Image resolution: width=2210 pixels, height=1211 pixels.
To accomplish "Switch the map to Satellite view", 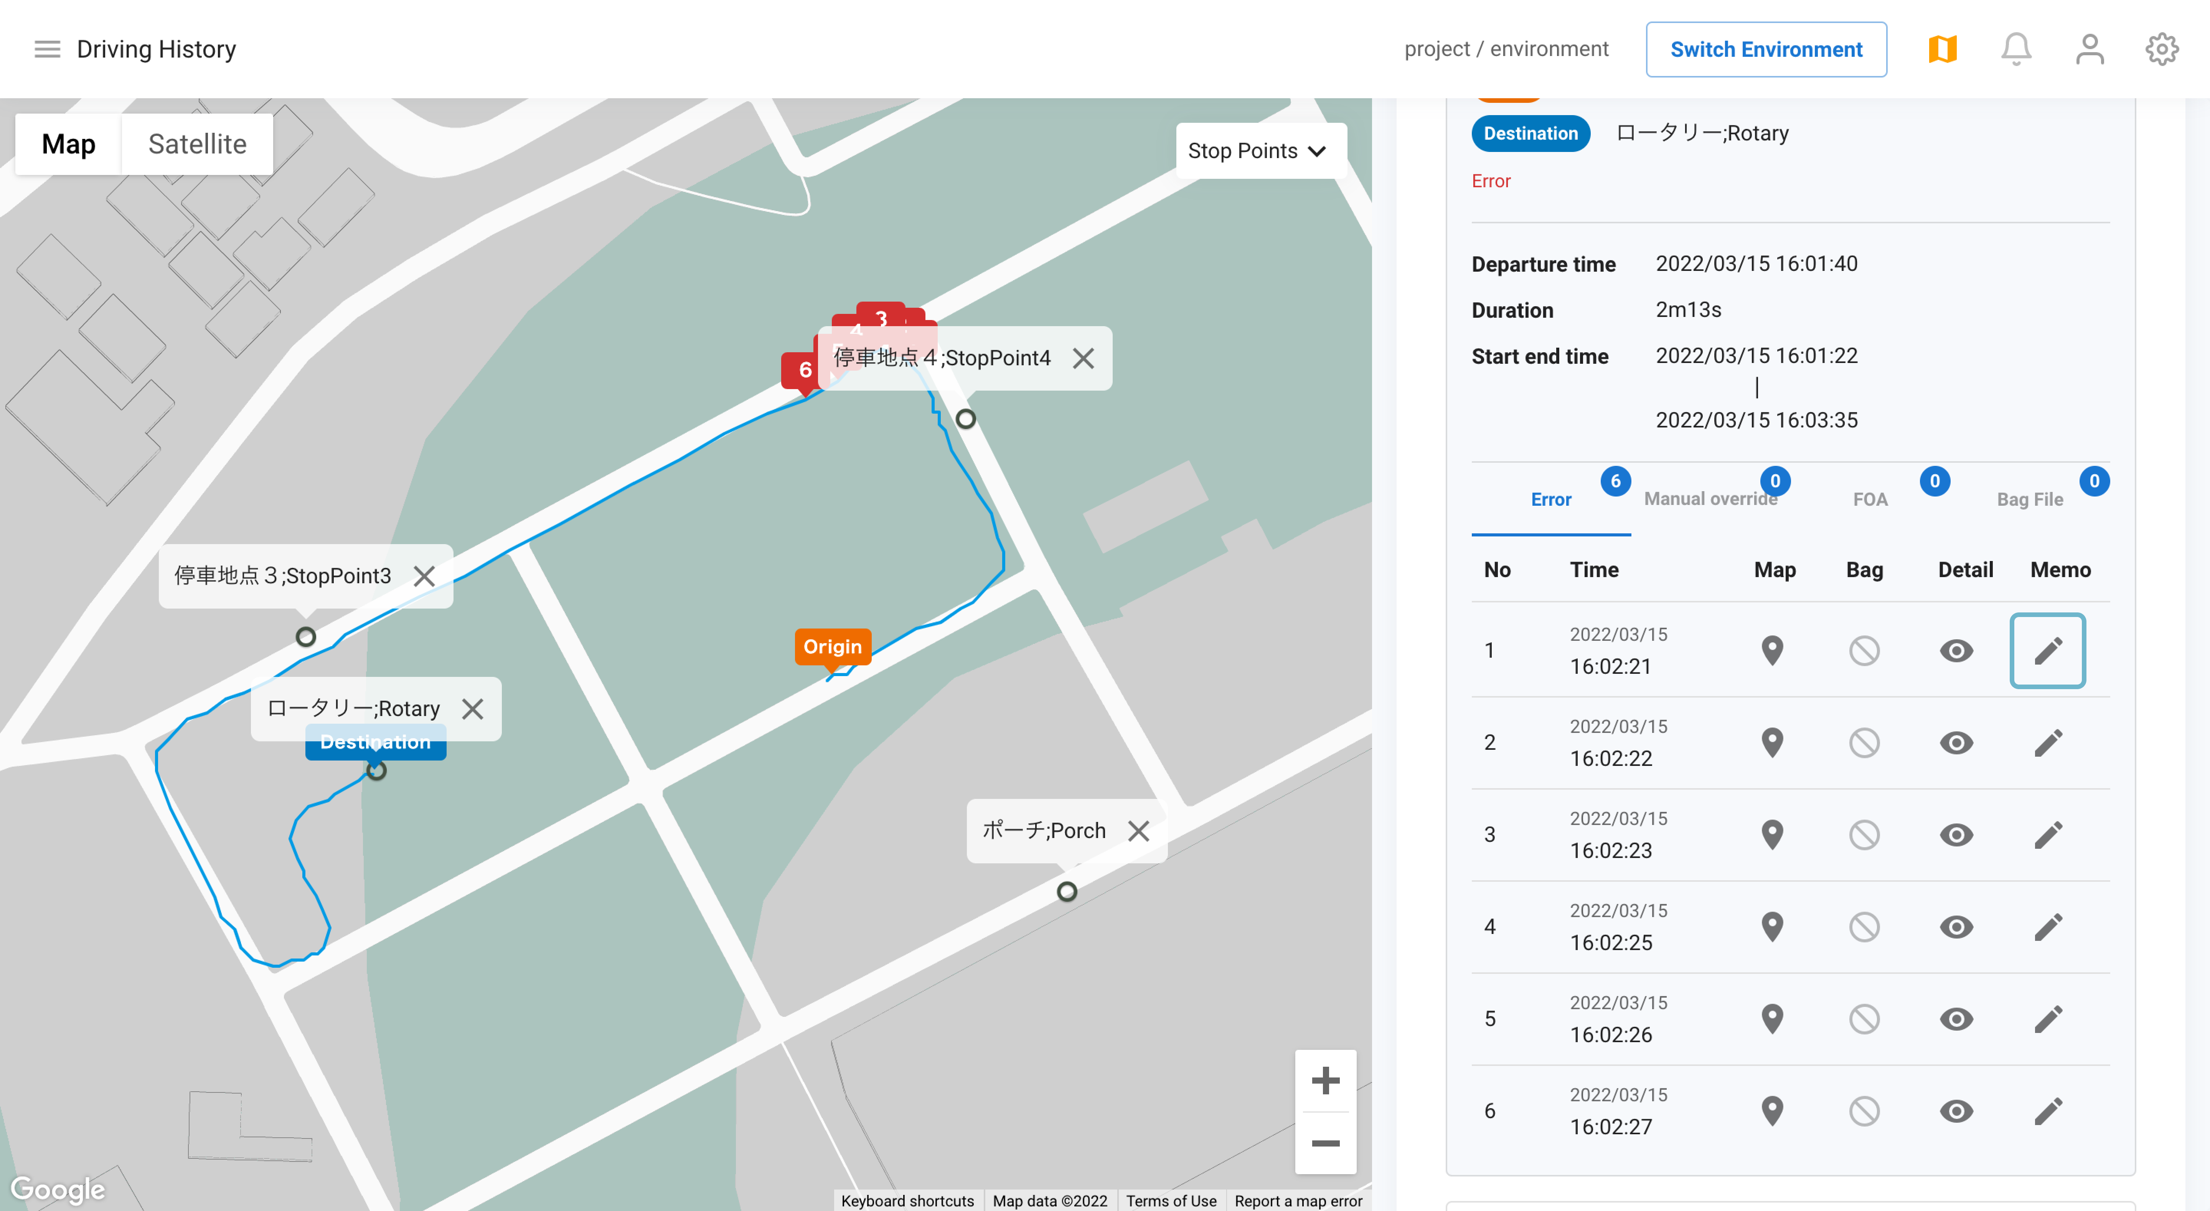I will point(197,144).
